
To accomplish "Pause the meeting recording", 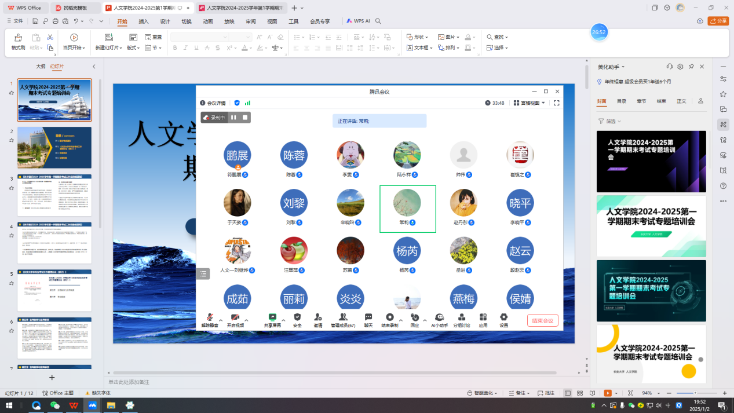I will click(x=233, y=118).
